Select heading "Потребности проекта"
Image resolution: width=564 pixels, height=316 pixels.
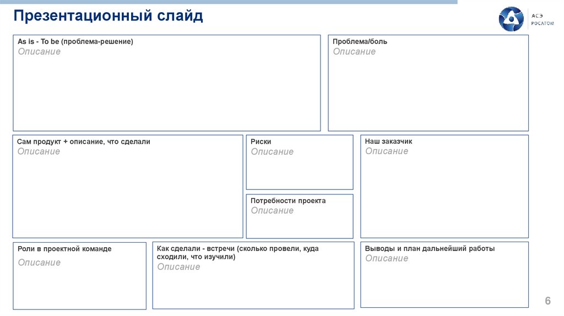pos(288,200)
